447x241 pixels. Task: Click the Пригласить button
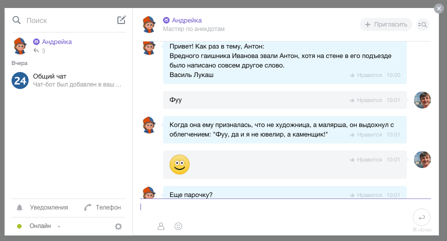click(x=385, y=24)
